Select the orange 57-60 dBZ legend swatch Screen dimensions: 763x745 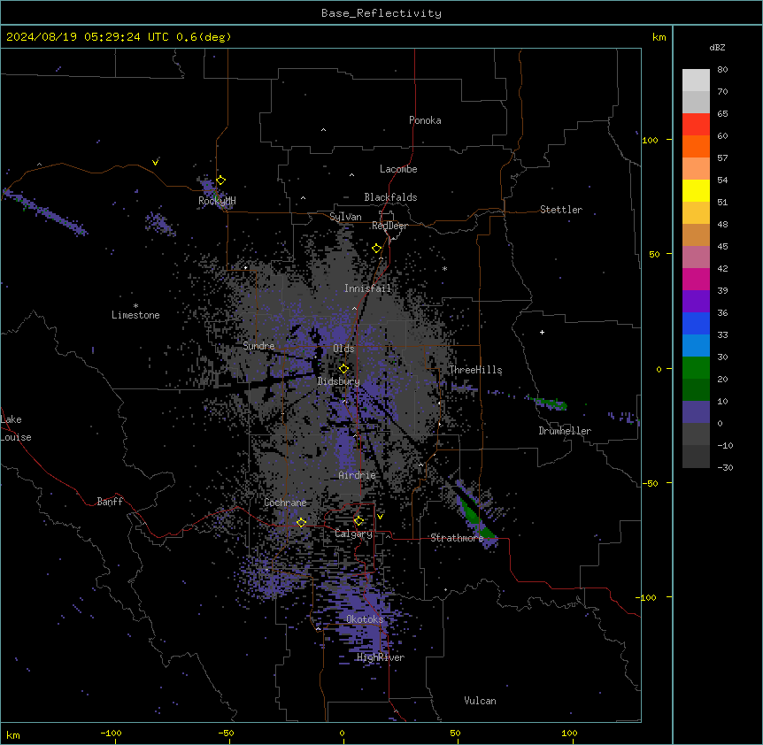tap(696, 146)
